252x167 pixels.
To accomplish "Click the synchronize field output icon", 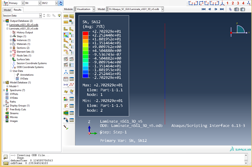I will (60, 3).
